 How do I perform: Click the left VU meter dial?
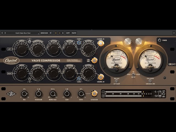pyautogui.click(x=117, y=59)
